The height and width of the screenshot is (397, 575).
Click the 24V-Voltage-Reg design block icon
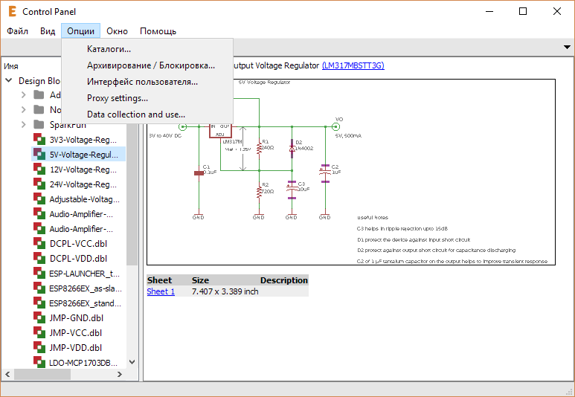[39, 184]
